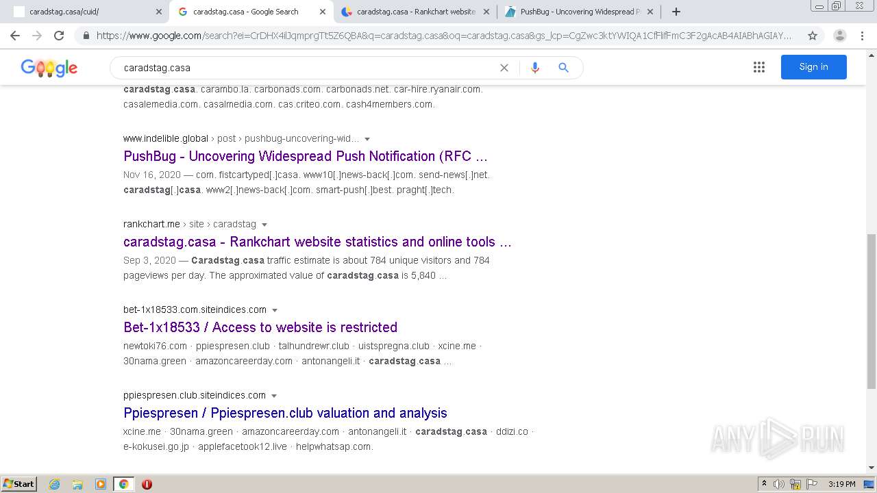Screen dimensions: 877x493
Task: Switch to the PushBug tab
Action: point(578,12)
